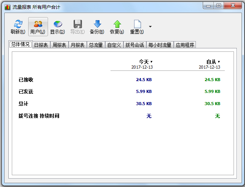Click the 重置 (Reset) blank page icon
Screen dimensions: 245x187
pyautogui.click(x=137, y=24)
